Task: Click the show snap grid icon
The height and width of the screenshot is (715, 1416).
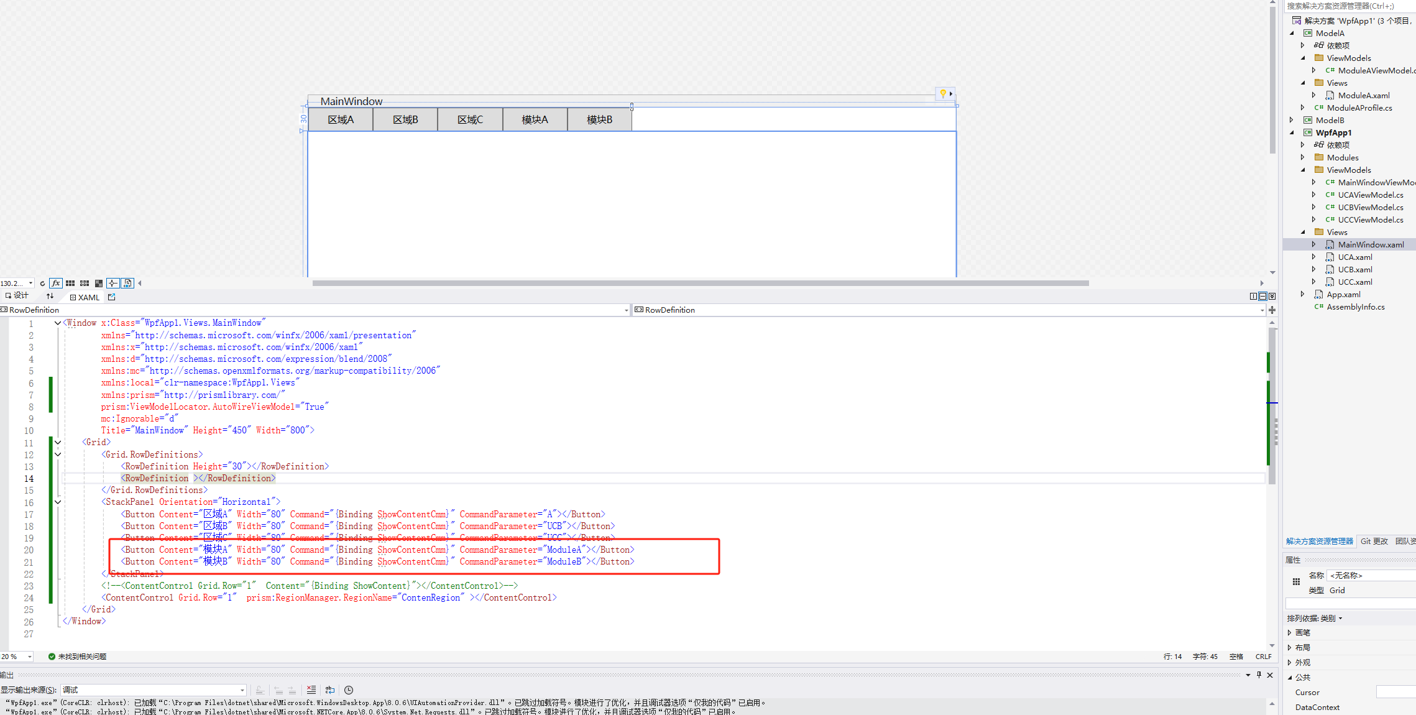Action: (70, 284)
